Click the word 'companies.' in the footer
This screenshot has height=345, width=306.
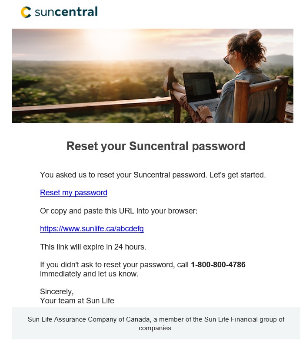(x=156, y=329)
